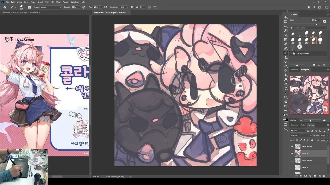330x185 pixels.
Task: Select the Path Selection tool
Action: pyautogui.click(x=286, y=93)
